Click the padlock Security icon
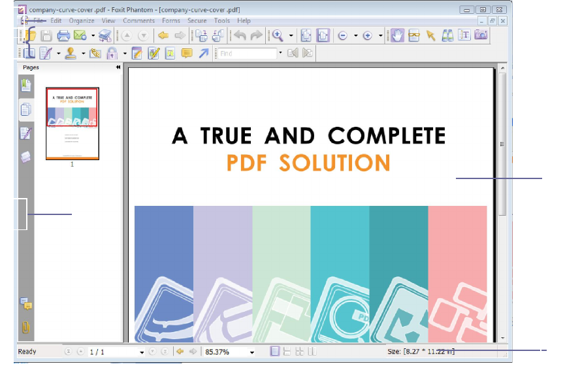565x366 pixels. pyautogui.click(x=112, y=54)
